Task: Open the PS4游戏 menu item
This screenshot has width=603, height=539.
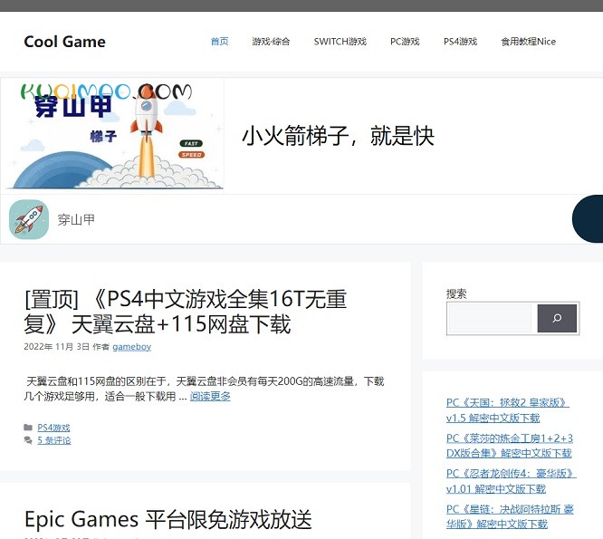Action: point(460,42)
